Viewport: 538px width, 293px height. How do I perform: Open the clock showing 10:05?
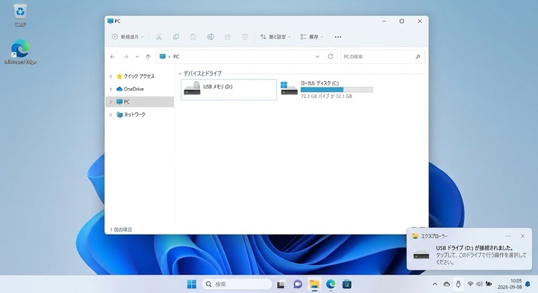click(510, 284)
